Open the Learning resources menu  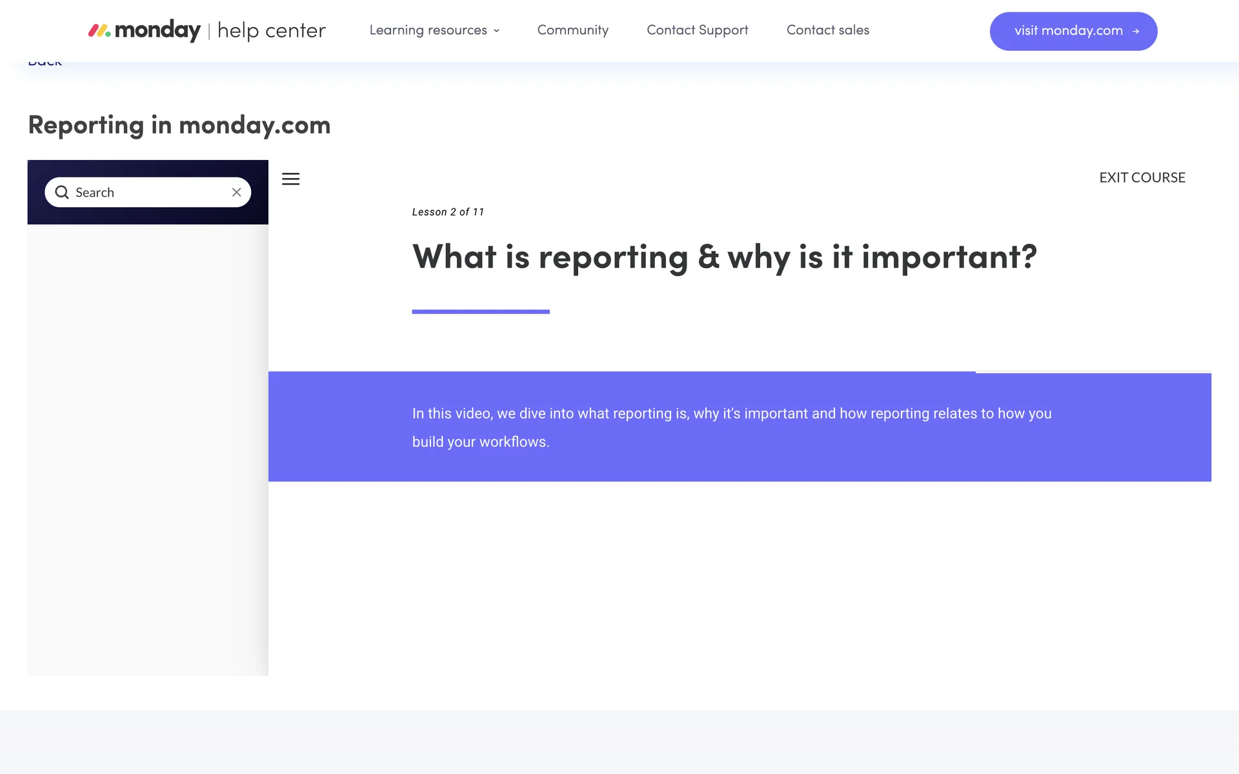428,30
